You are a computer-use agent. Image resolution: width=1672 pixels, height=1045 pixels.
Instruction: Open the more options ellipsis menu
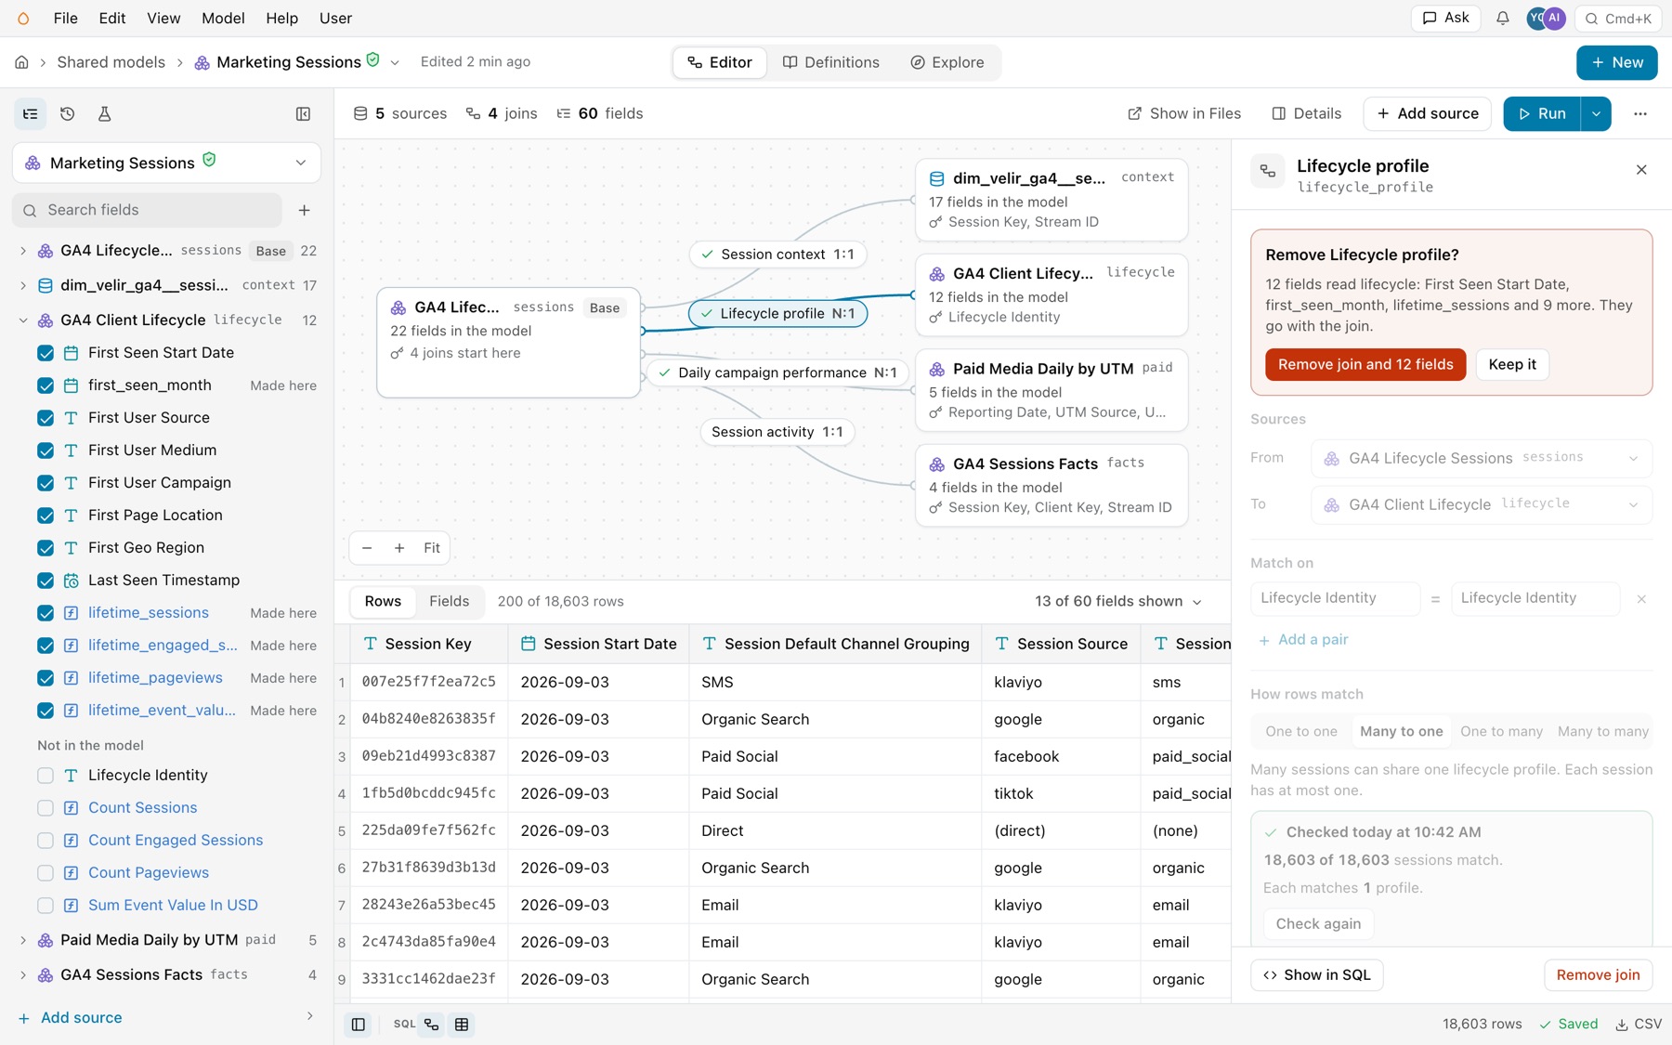pyautogui.click(x=1640, y=114)
